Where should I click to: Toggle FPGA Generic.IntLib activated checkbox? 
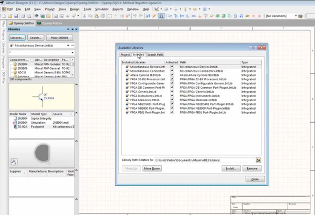tap(172, 91)
